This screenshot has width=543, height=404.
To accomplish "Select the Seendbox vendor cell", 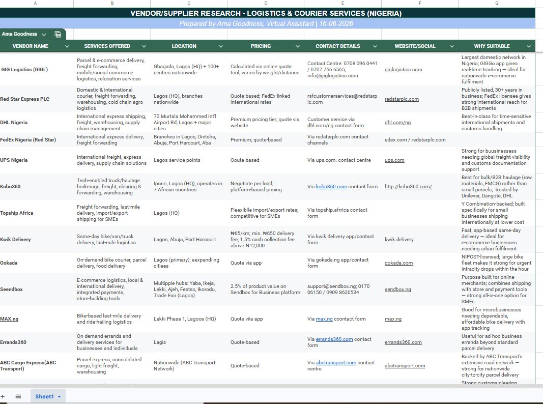I will pos(37,290).
